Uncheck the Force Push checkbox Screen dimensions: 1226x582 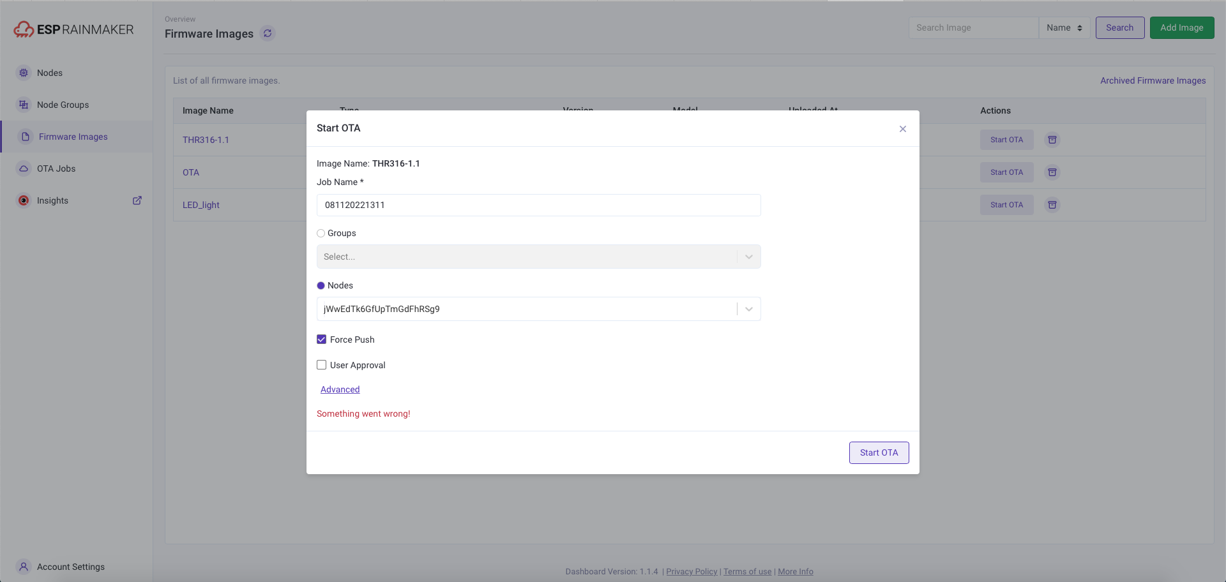point(322,339)
